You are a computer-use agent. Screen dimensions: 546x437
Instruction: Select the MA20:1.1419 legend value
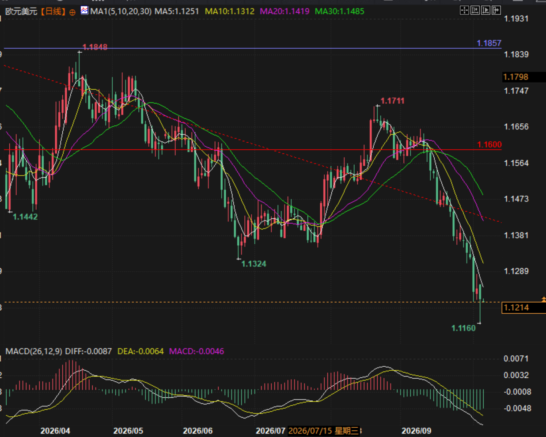point(284,11)
